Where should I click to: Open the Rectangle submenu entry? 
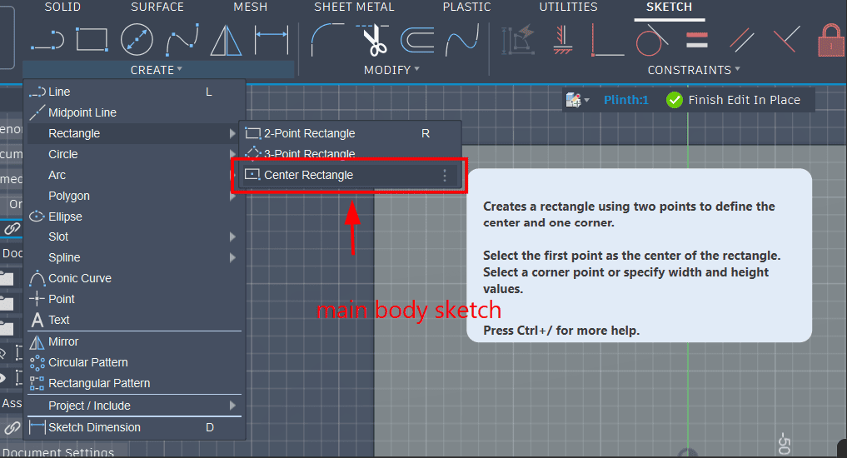[x=135, y=133]
